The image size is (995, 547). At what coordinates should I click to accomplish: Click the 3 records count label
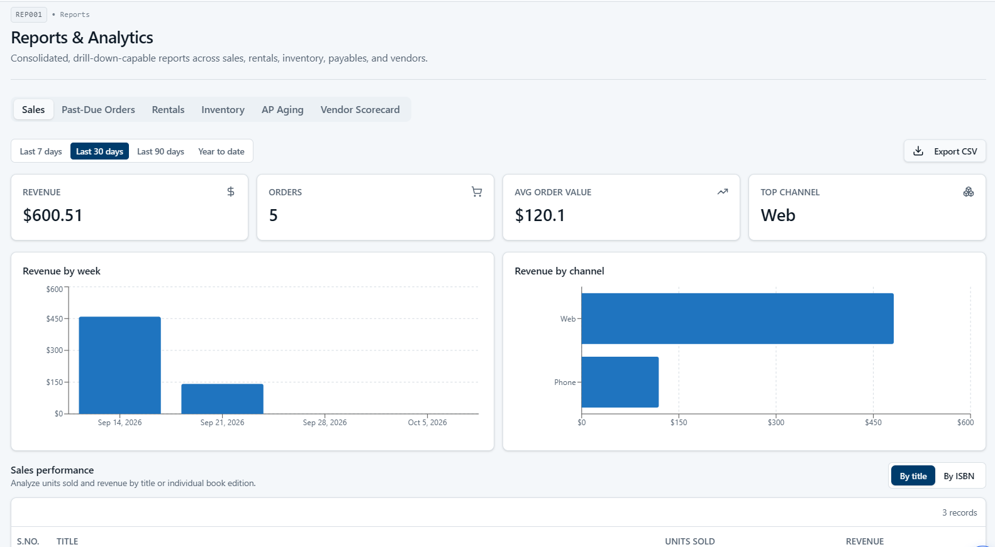coord(959,512)
